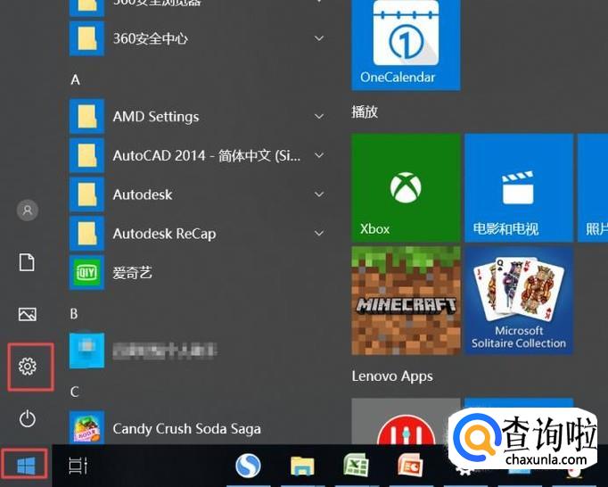608x487 pixels.
Task: Open the partially visible 照片 tile
Action: 593,188
